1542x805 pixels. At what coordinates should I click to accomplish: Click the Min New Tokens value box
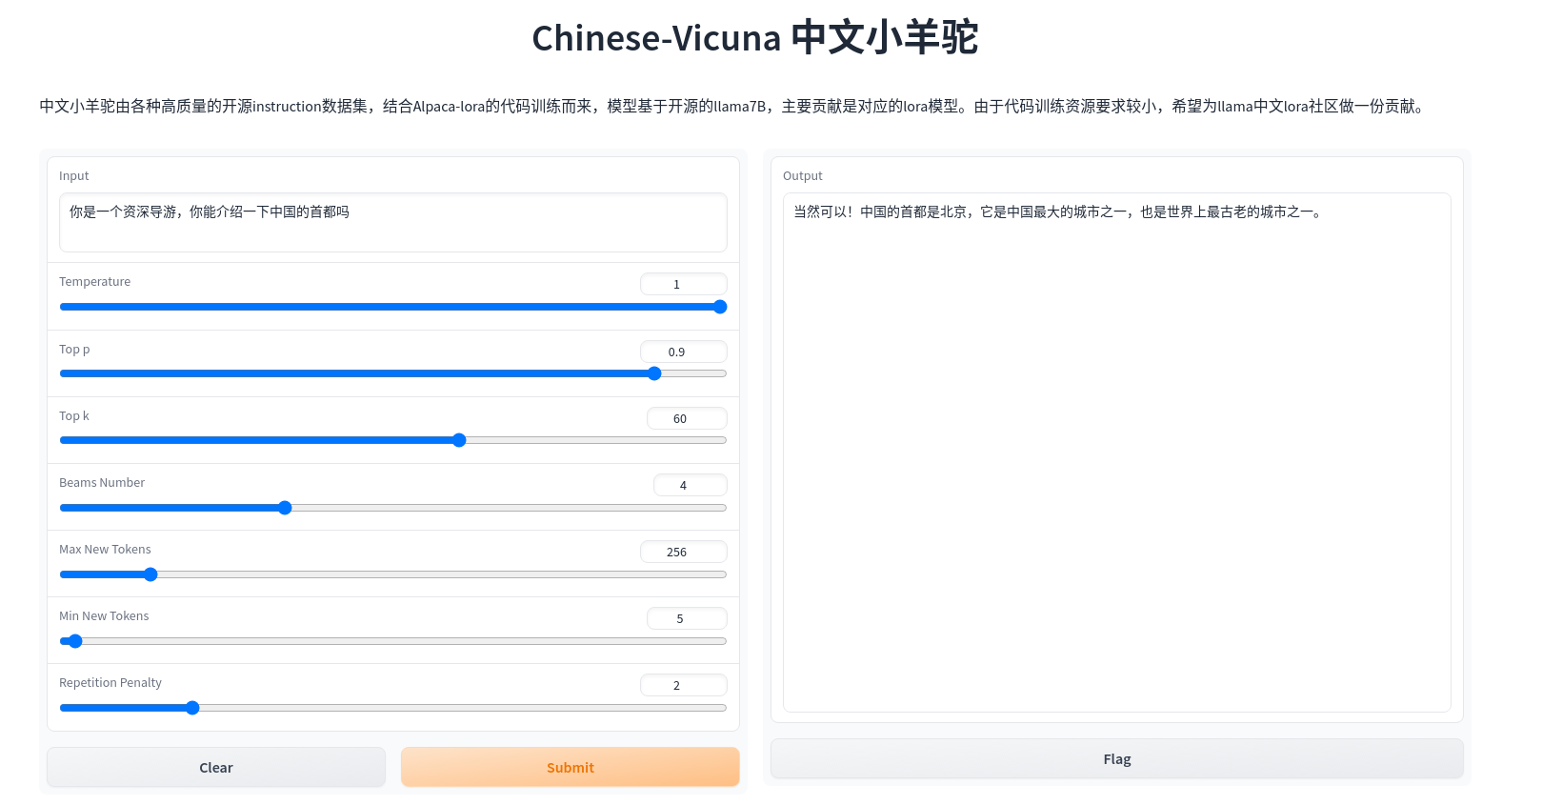(x=687, y=617)
